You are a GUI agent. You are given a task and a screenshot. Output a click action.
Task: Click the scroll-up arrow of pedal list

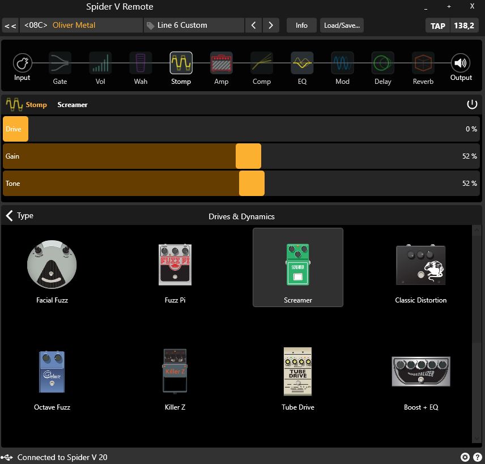[477, 230]
